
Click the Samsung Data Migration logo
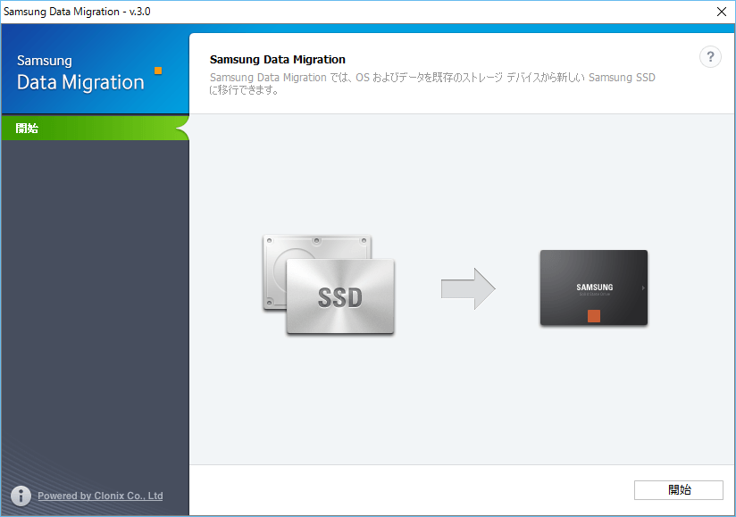click(79, 72)
